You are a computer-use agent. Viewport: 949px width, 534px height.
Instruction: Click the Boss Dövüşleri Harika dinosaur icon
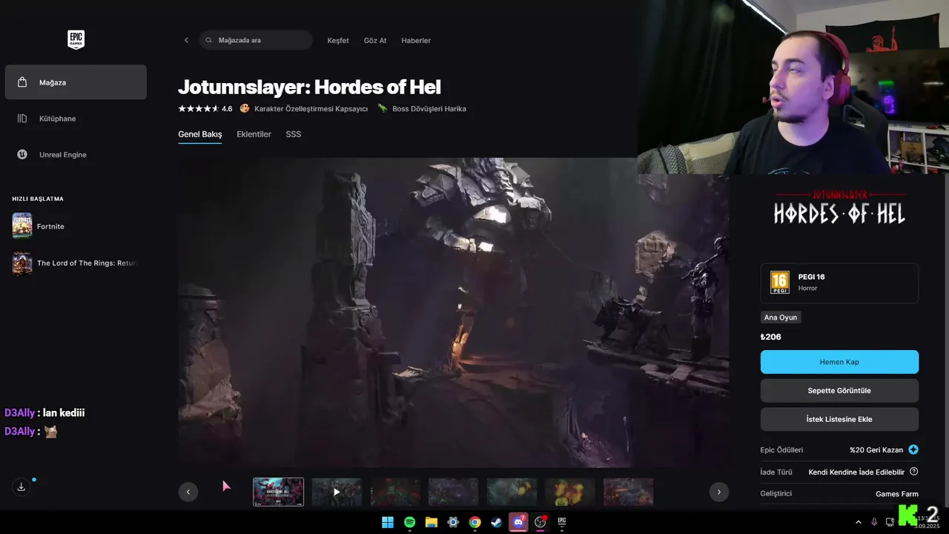[383, 108]
